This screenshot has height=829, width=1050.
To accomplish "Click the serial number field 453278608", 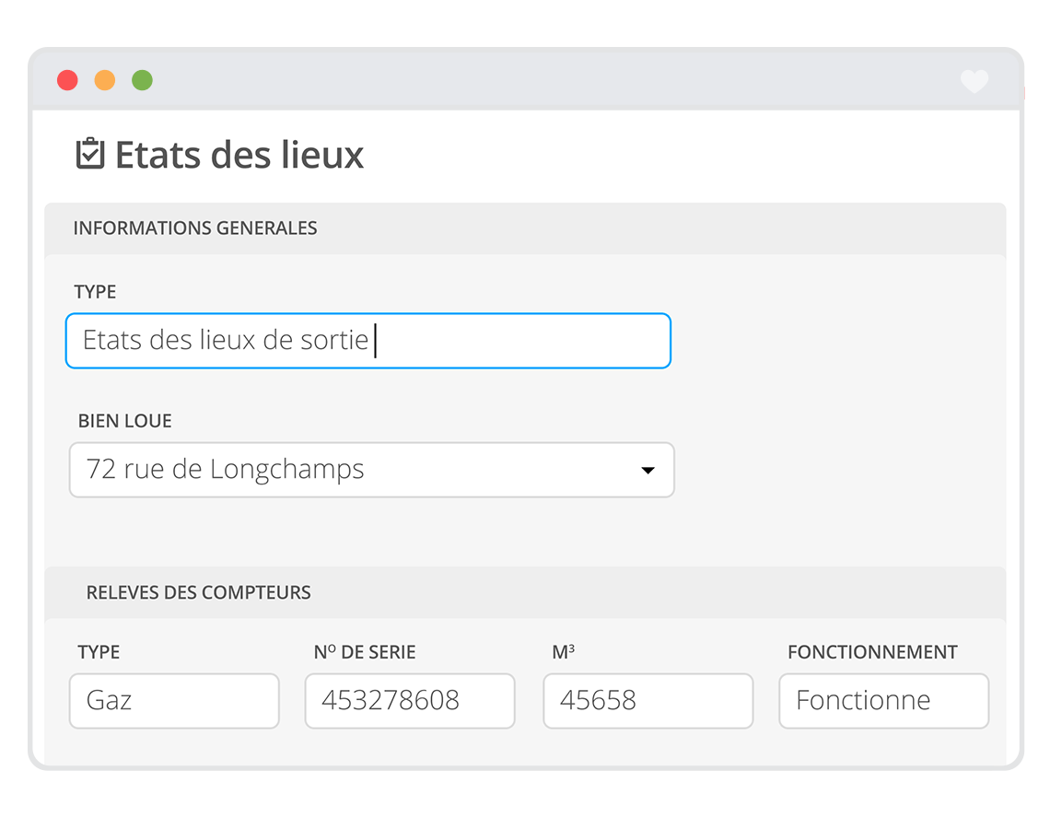I will coord(410,701).
